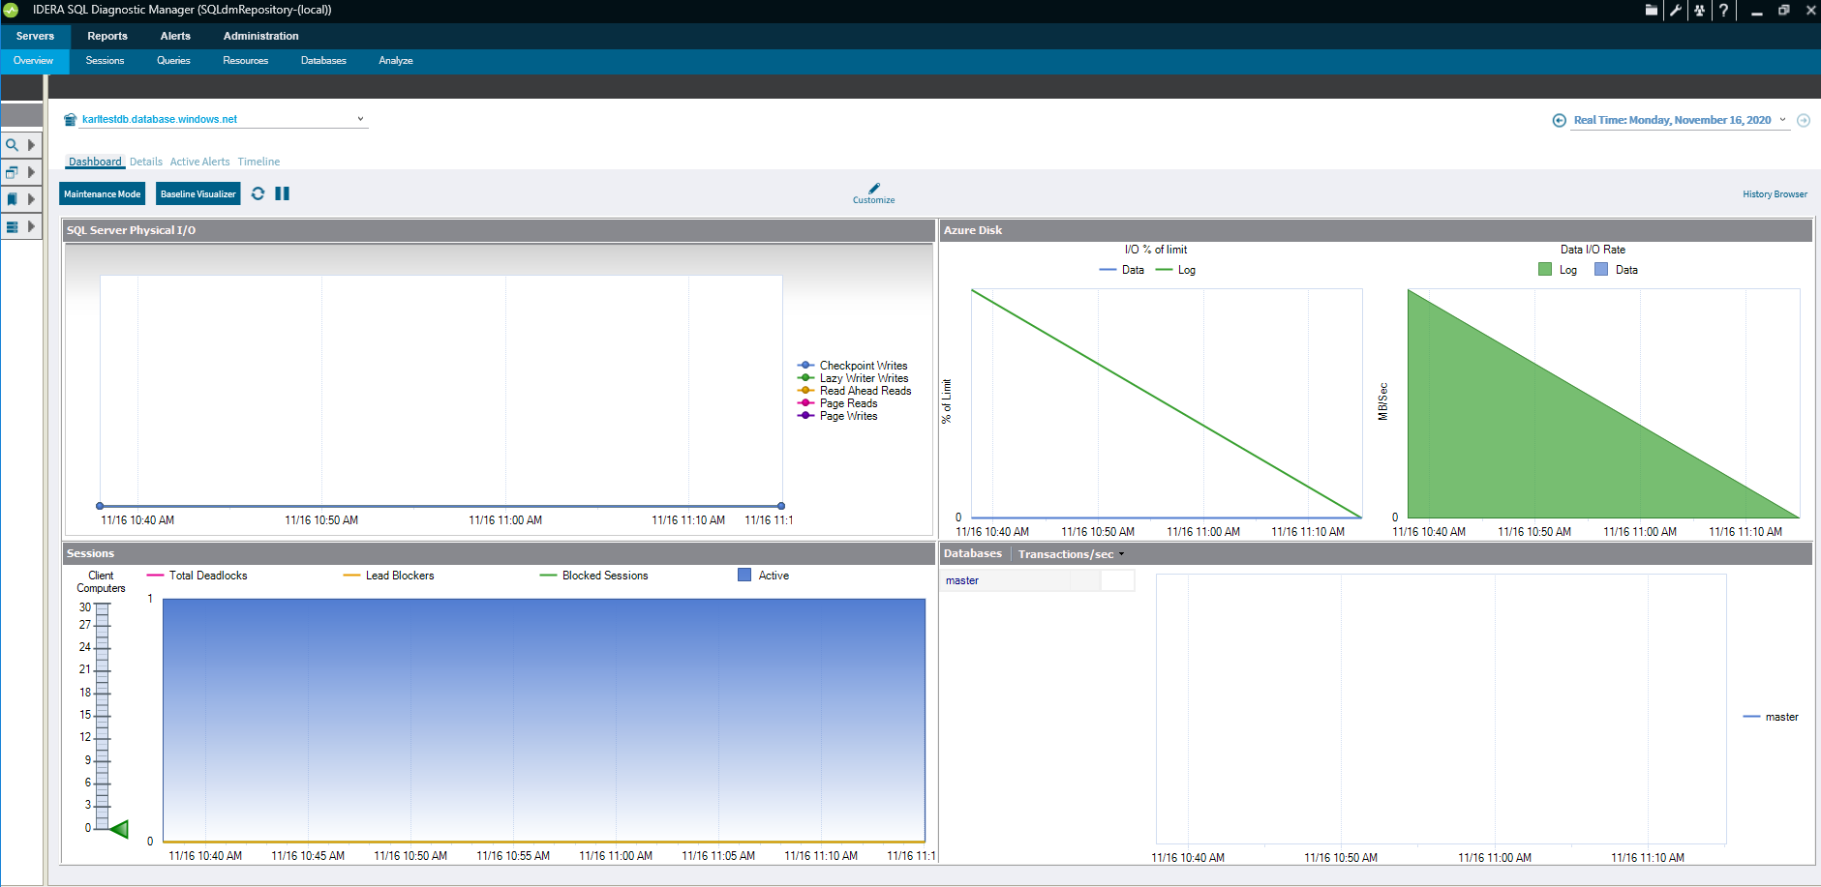This screenshot has height=887, width=1821.
Task: Switch to the Databases sub-tab
Action: (x=323, y=61)
